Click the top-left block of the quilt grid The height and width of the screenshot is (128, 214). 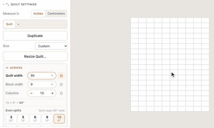pyautogui.click(x=134, y=20)
